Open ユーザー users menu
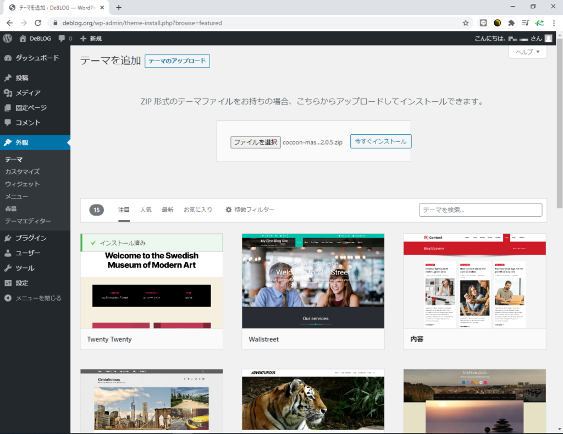 coord(35,253)
